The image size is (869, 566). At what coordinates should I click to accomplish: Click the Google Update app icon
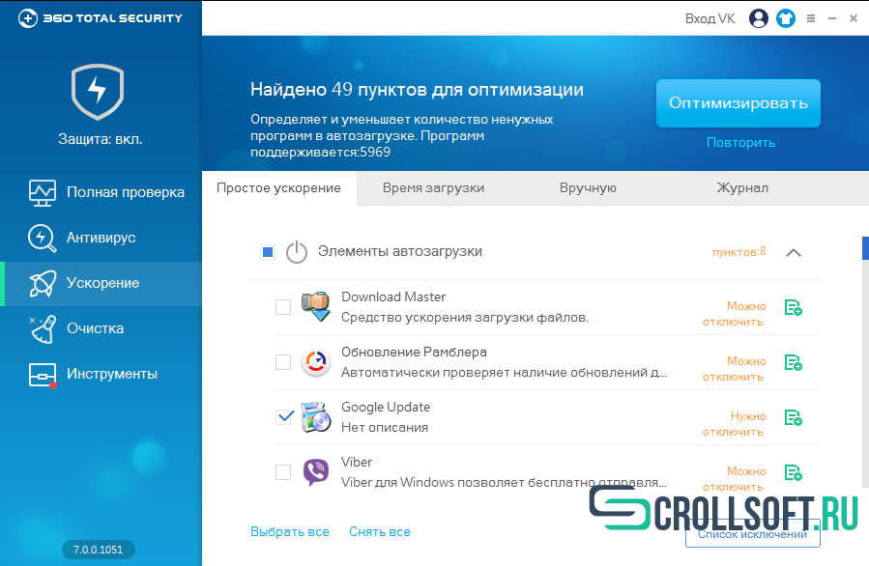316,417
